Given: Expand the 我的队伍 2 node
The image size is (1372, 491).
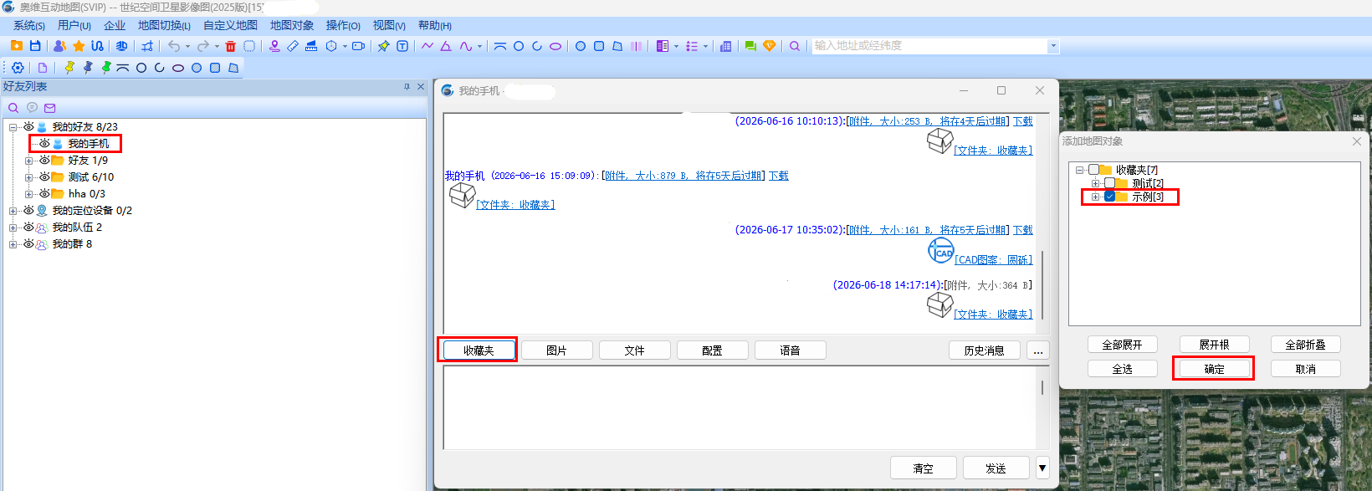Looking at the screenshot, I should point(13,228).
